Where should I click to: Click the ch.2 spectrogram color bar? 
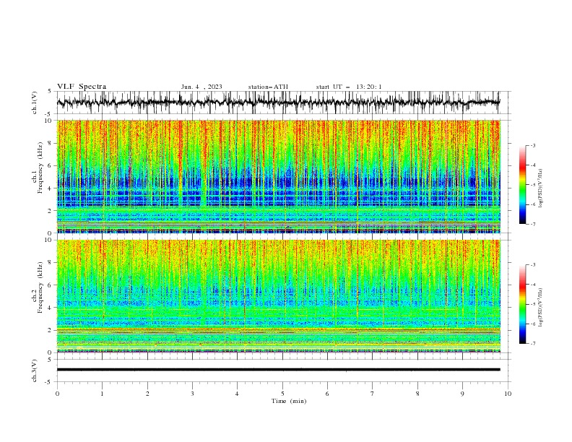click(522, 304)
